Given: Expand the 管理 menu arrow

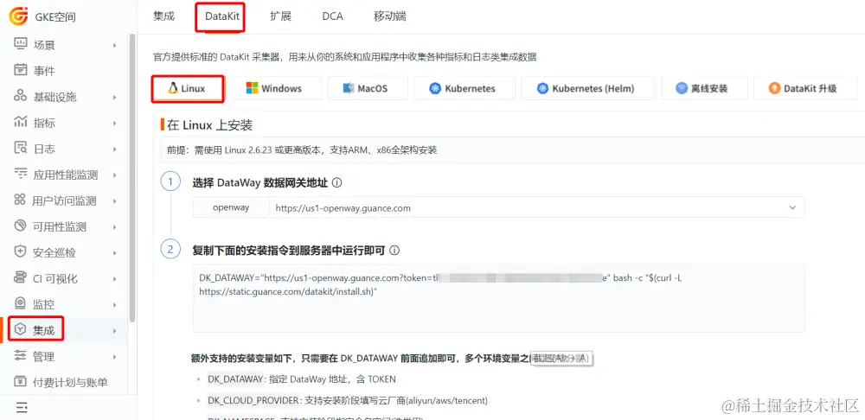Looking at the screenshot, I should click(x=115, y=357).
